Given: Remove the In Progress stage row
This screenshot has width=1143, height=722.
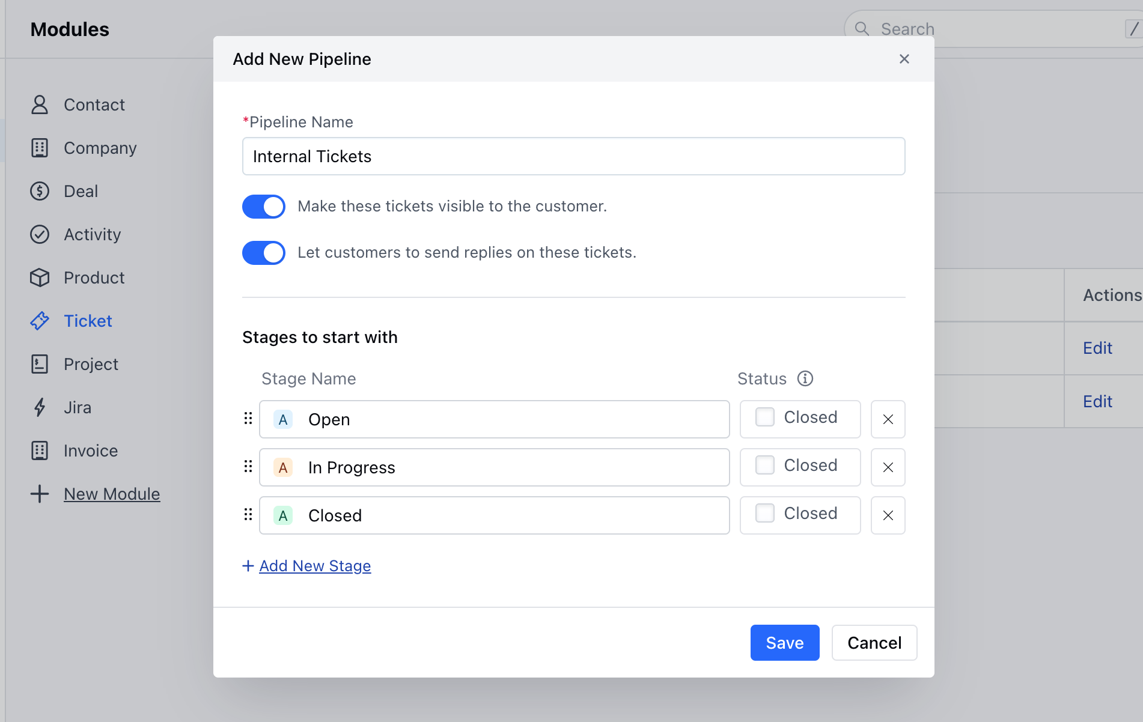Looking at the screenshot, I should tap(888, 467).
